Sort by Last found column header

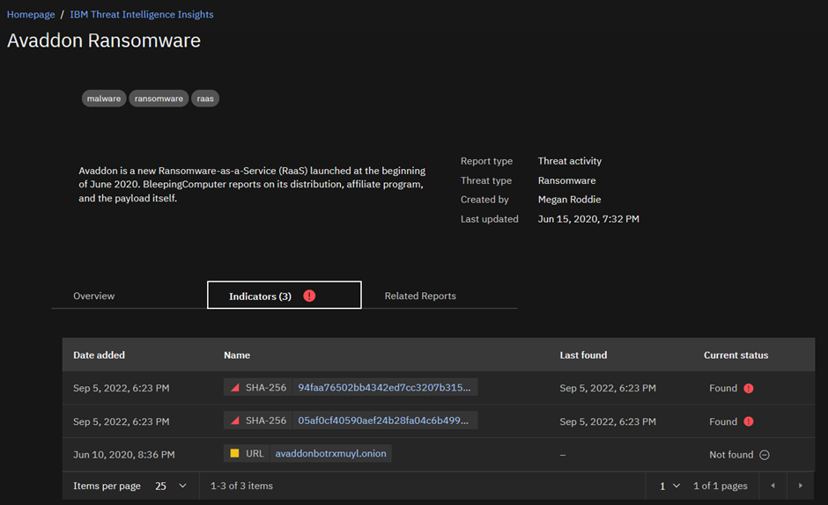click(583, 355)
